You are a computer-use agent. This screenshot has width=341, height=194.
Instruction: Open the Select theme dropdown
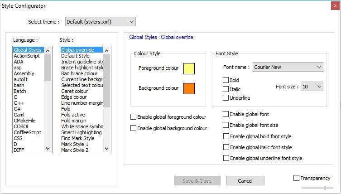tap(101, 22)
